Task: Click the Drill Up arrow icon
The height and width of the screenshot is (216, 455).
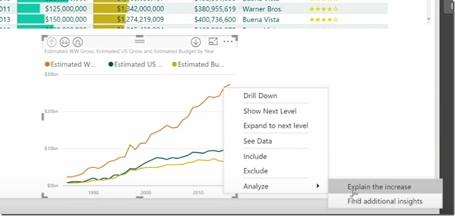Action: click(52, 42)
